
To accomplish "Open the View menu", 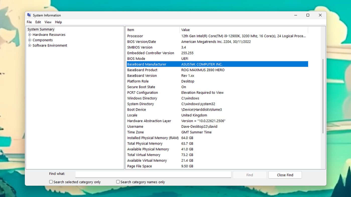I will coord(48,22).
